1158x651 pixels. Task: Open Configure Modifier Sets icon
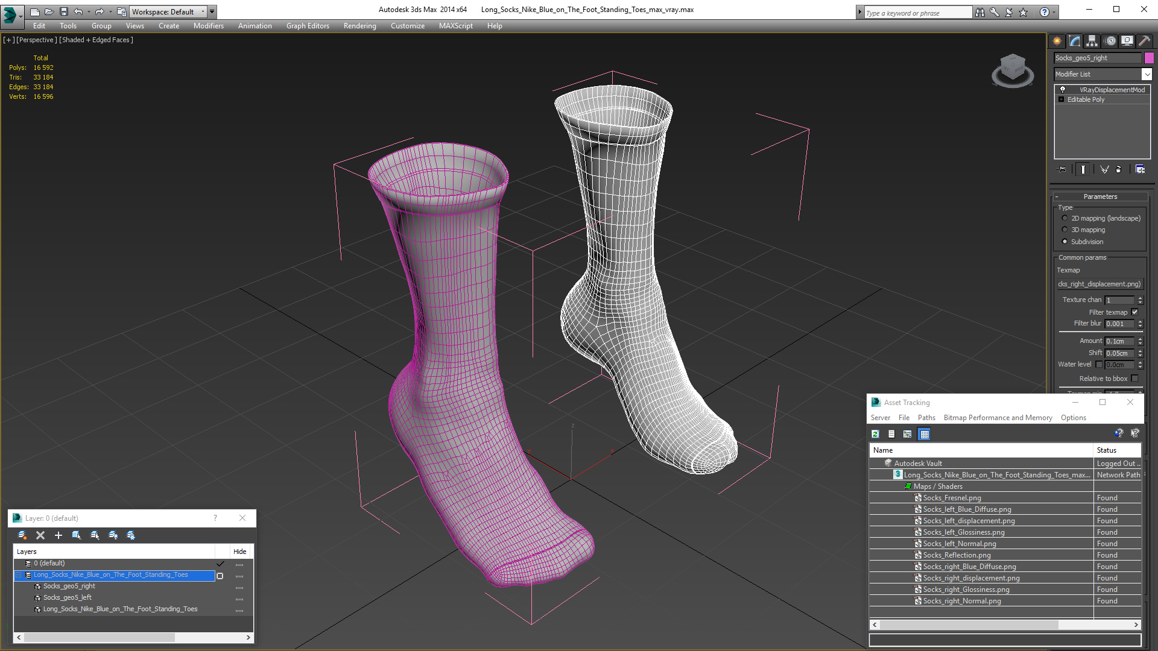point(1140,169)
